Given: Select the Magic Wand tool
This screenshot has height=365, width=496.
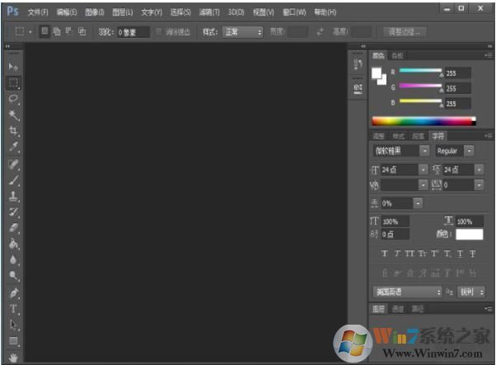Looking at the screenshot, I should 13,115.
